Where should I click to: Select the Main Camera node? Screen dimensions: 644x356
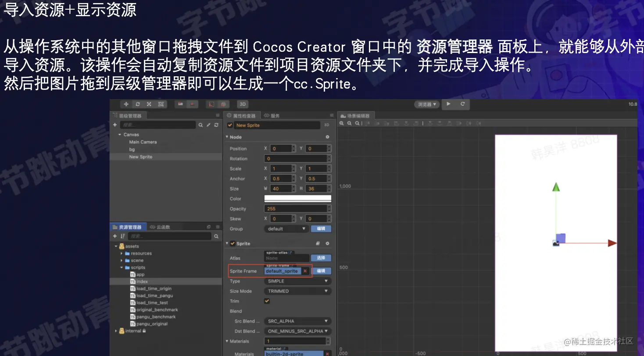pyautogui.click(x=143, y=142)
